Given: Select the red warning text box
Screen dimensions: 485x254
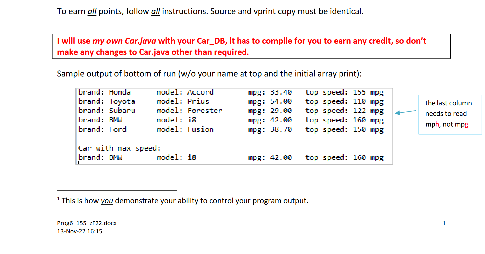Looking at the screenshot, I should (x=251, y=46).
